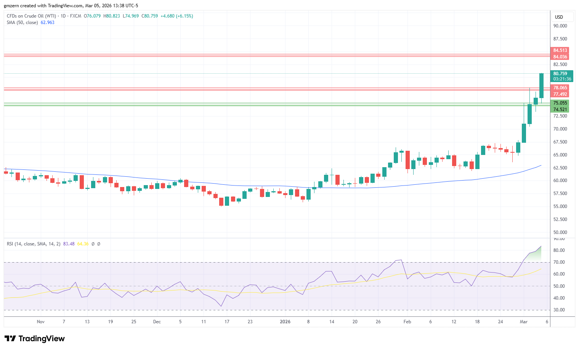Screen dimensions: 579x350
Task: Click the SMA (50, close) indicator legend
Action: point(22,23)
